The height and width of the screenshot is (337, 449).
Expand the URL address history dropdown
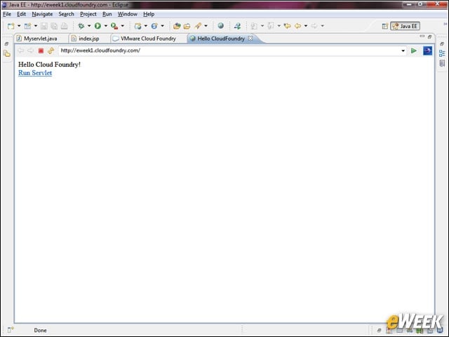[x=403, y=51]
